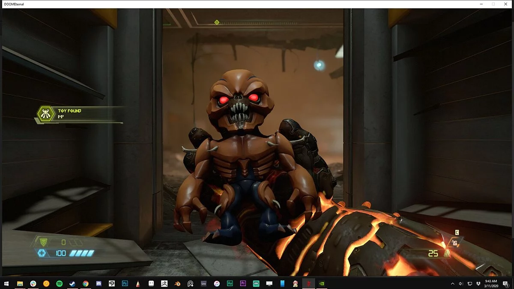Click the ammo counter showing 25
514x289 pixels.
[x=433, y=253]
